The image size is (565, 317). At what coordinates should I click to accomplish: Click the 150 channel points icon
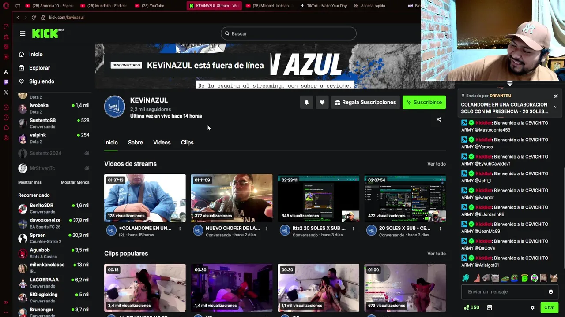pyautogui.click(x=471, y=307)
